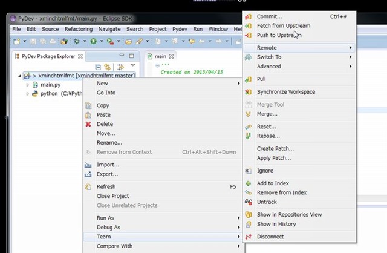387x253 pixels.
Task: Click the Pull icon in Team submenu
Action: 249,79
